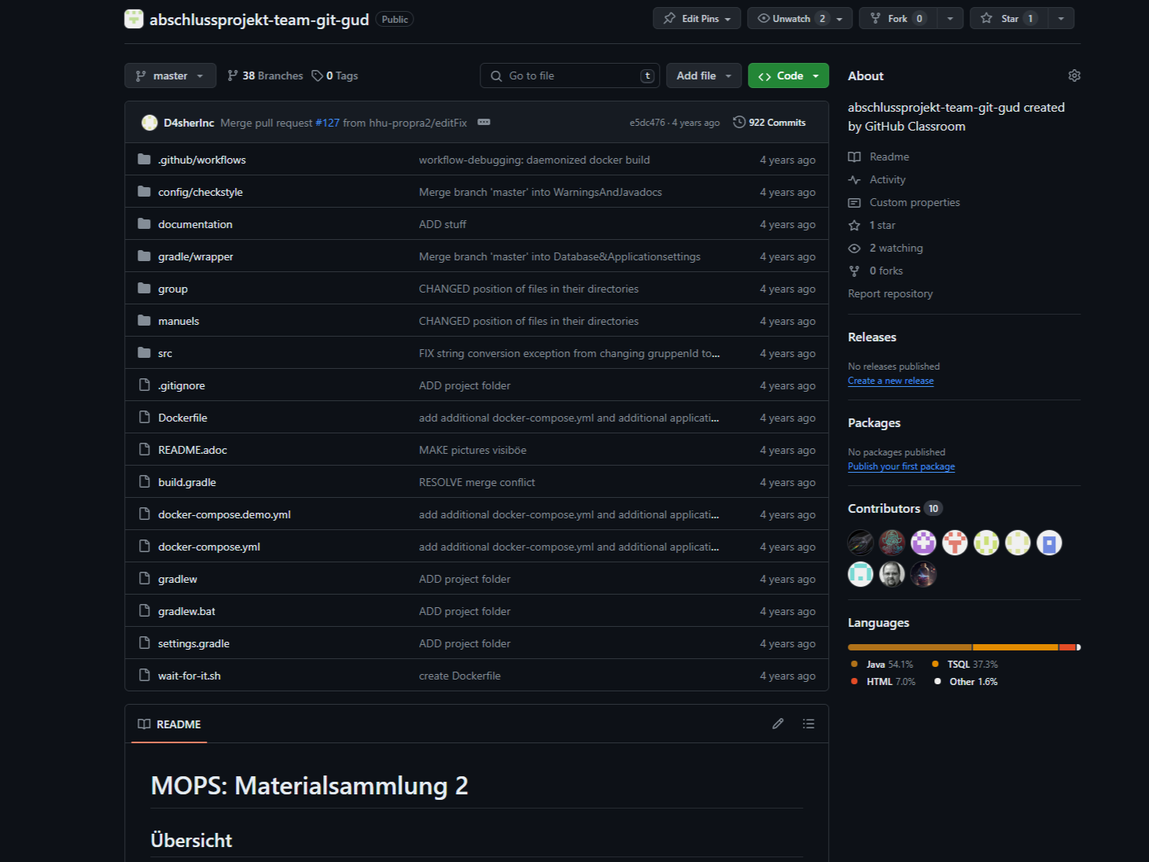Click TSQL 37.3% language entry

965,665
